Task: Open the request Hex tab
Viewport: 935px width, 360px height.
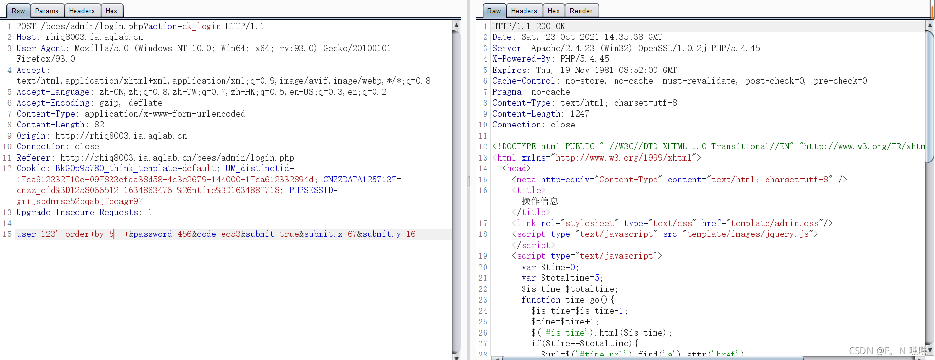Action: click(x=112, y=11)
